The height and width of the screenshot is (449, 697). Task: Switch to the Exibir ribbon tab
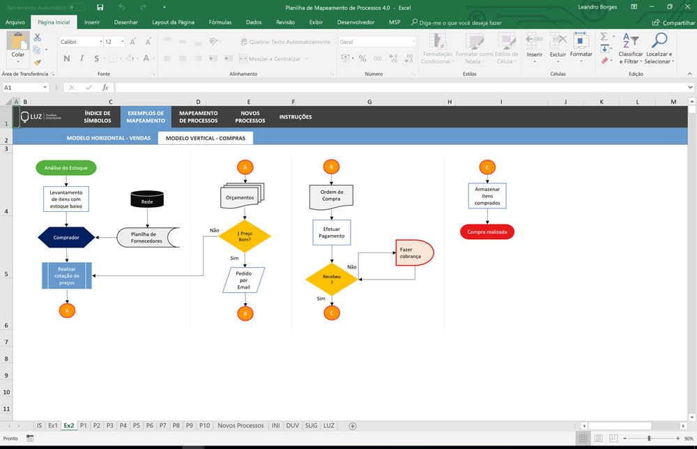pos(316,22)
